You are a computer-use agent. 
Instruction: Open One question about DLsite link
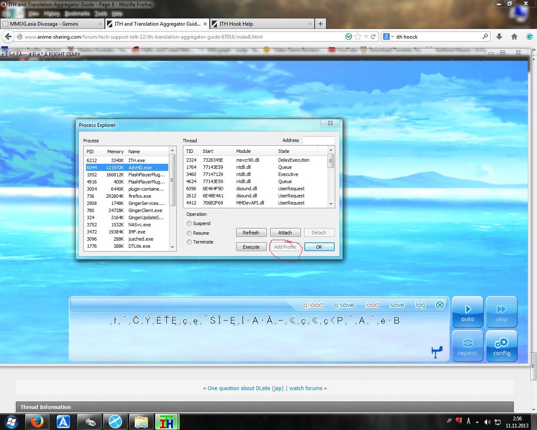pyautogui.click(x=245, y=388)
